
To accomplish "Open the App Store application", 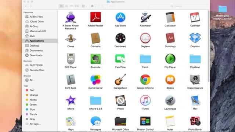I will (120, 17).
